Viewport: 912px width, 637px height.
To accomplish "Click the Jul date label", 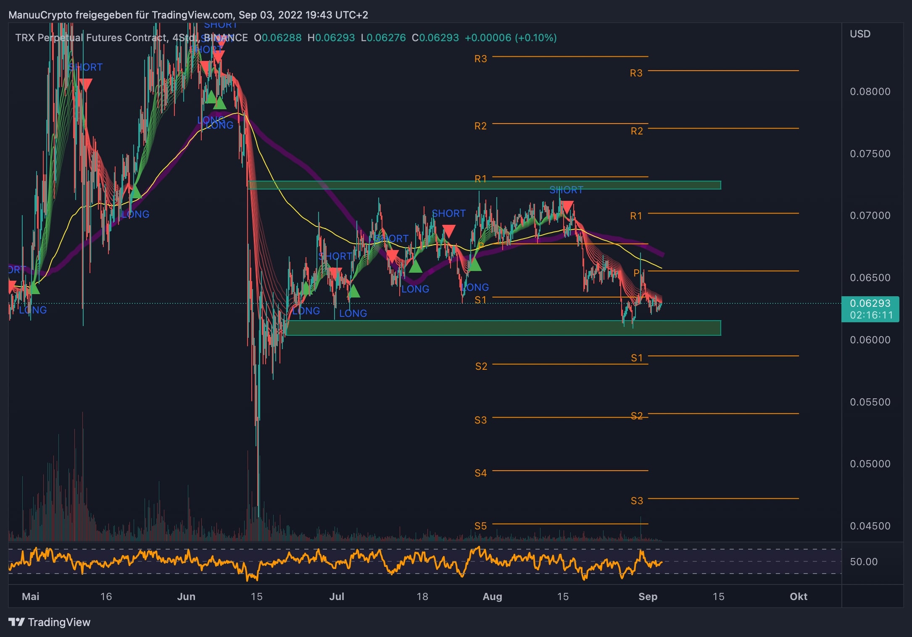I will pyautogui.click(x=337, y=596).
